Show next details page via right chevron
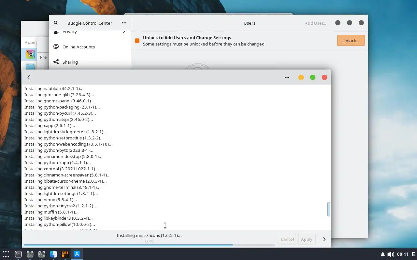417x260 pixels. tap(324, 239)
